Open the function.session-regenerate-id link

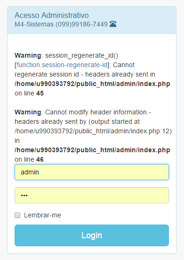click(62, 65)
